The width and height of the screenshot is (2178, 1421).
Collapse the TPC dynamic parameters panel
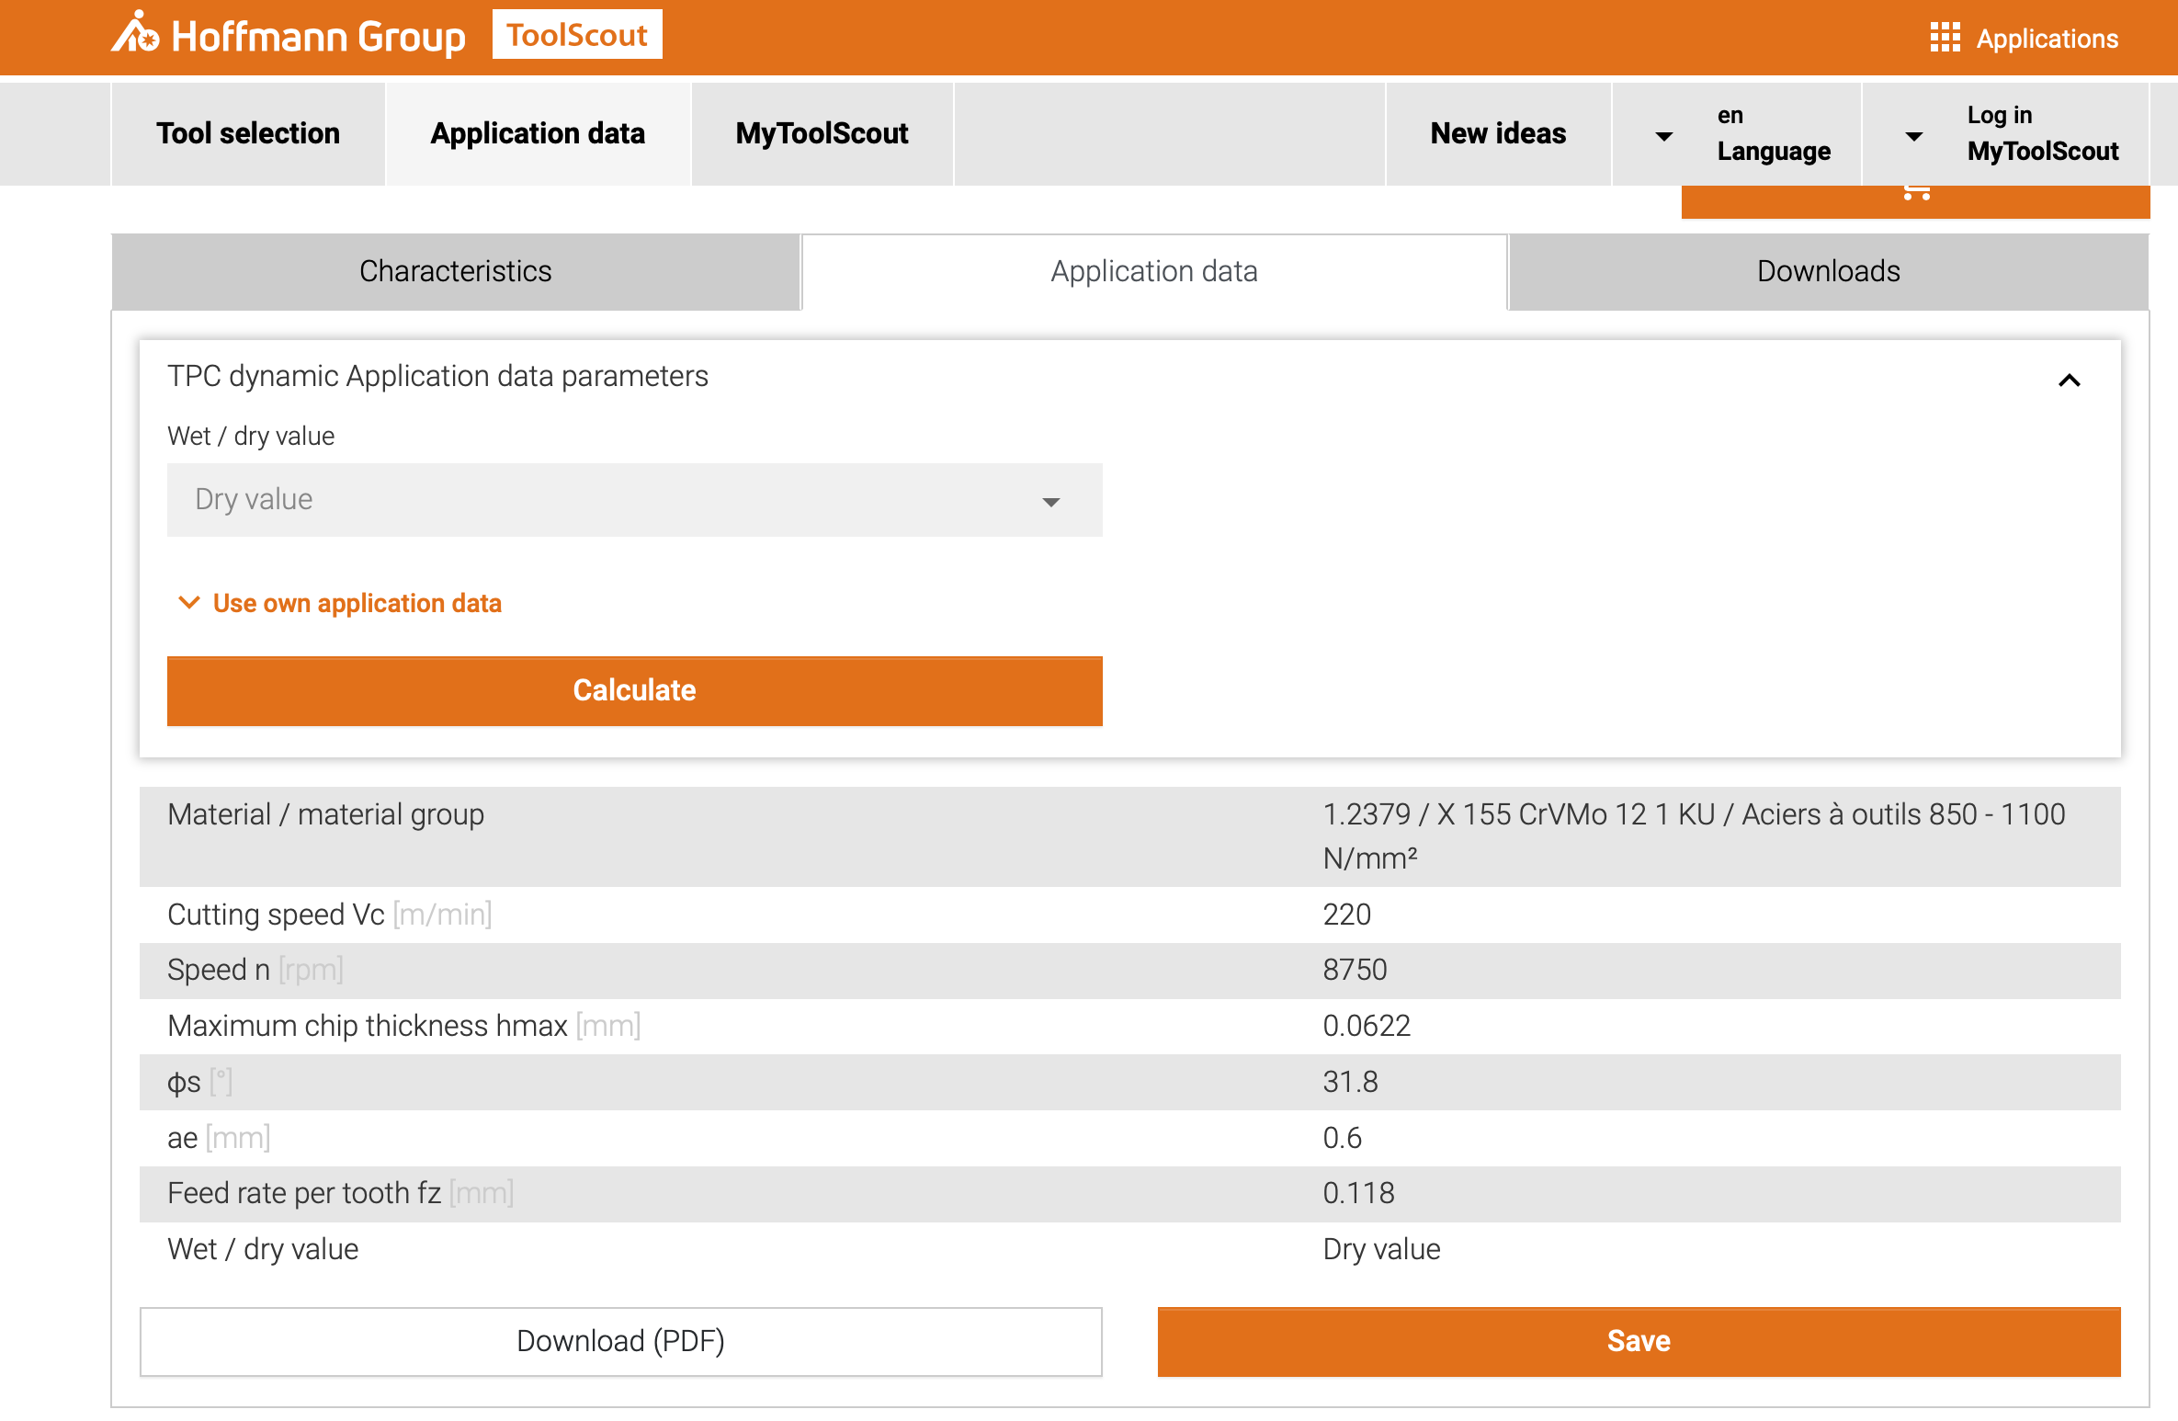coord(2069,380)
